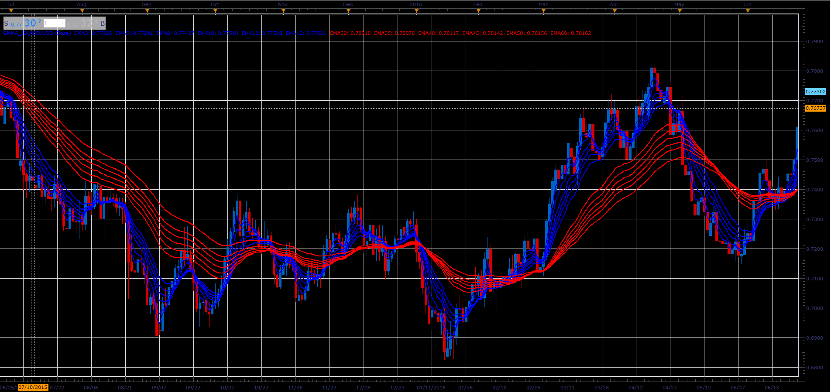
Task: Click the 11/23 date axis label
Action: [329, 388]
